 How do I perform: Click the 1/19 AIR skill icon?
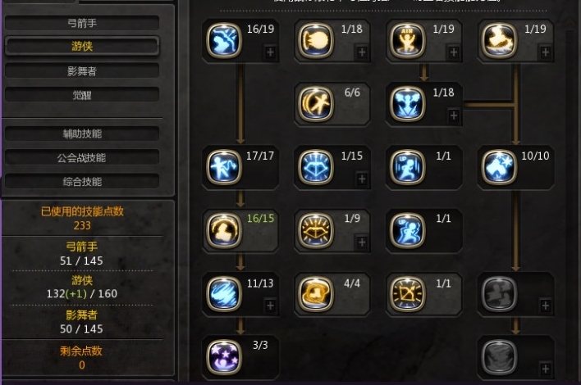(x=407, y=40)
